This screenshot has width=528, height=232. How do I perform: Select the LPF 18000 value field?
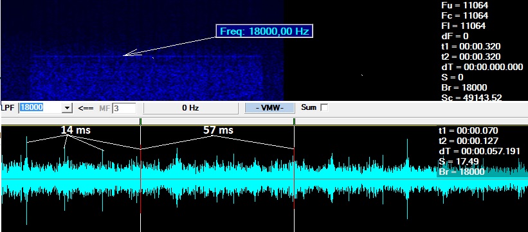(x=41, y=108)
